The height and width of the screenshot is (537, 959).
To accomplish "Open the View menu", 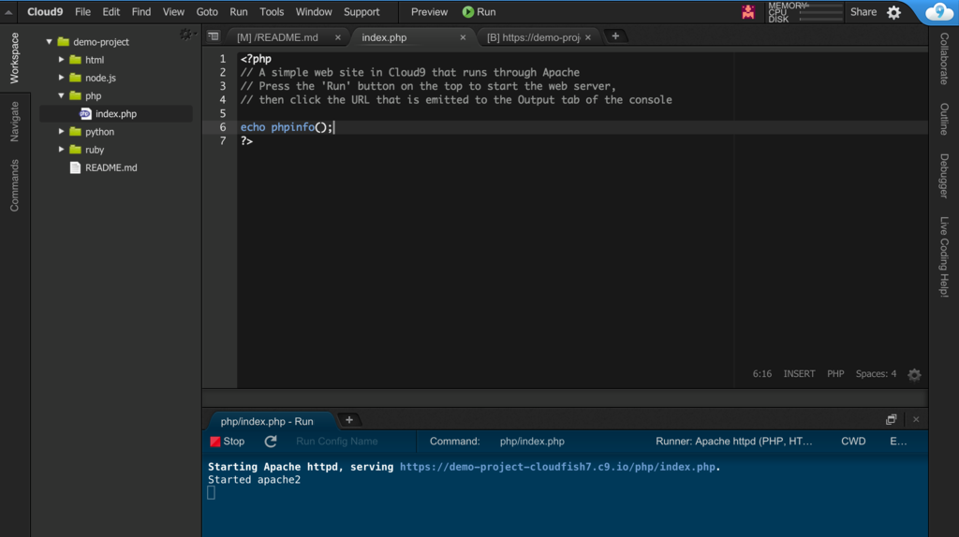I will 173,11.
